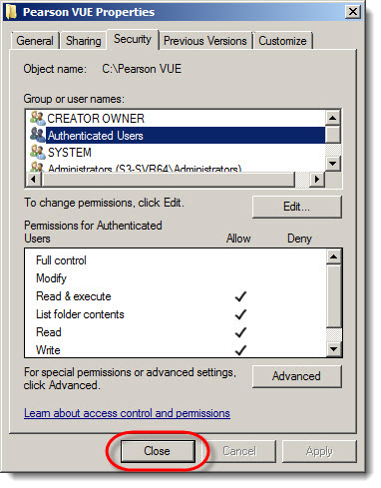Open Learn about access control and permissions link

[127, 413]
